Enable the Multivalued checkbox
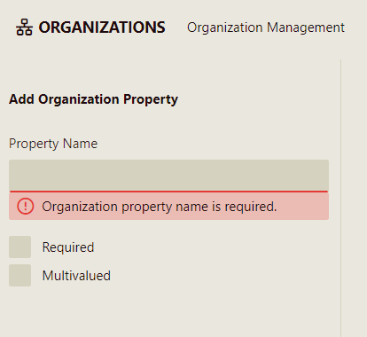367x337 pixels. click(20, 275)
